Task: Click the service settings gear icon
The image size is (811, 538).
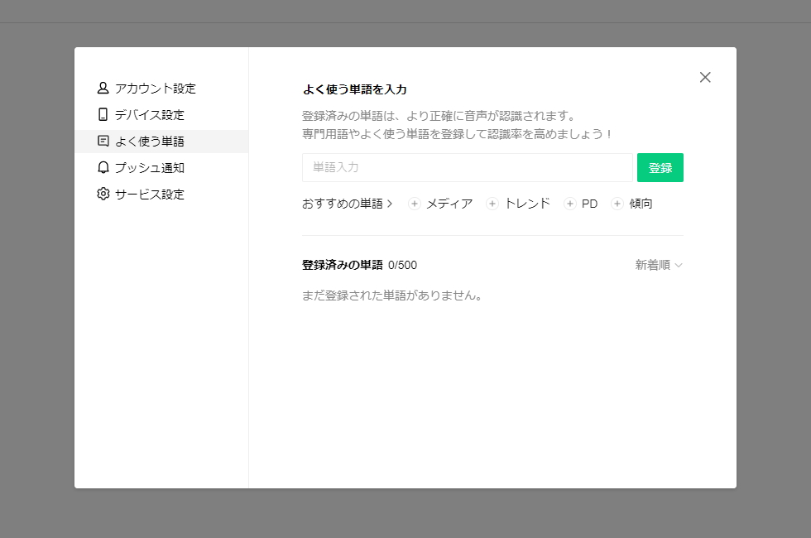Action: pyautogui.click(x=103, y=194)
